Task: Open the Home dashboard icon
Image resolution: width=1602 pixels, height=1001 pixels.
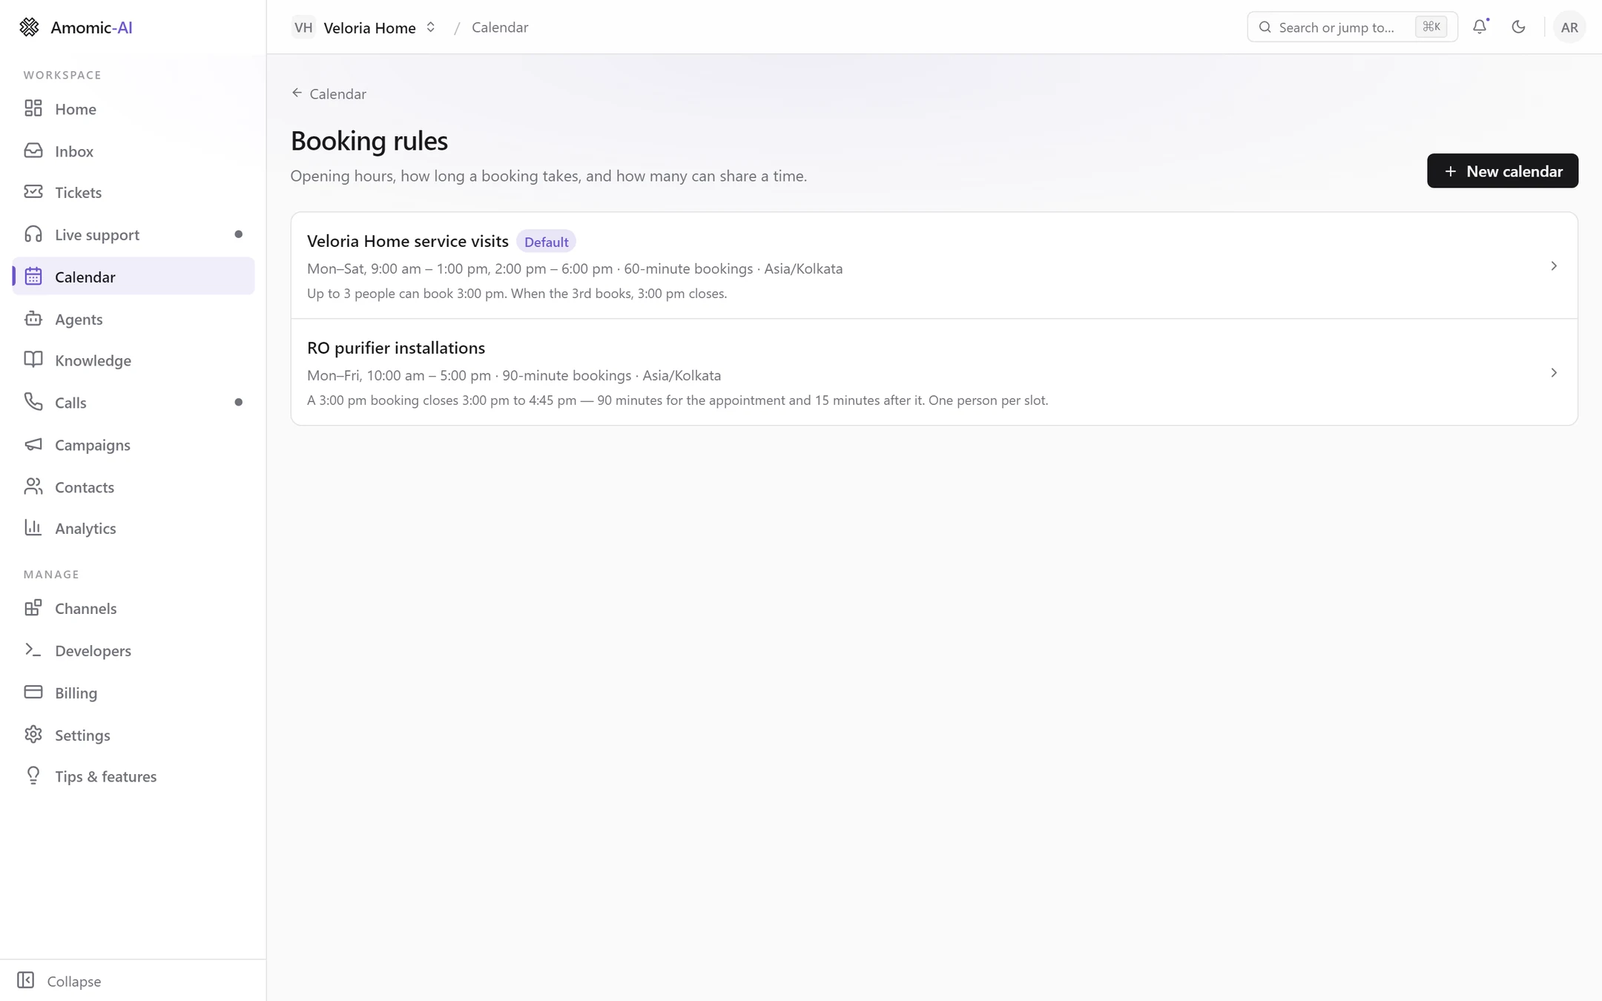Action: (x=33, y=108)
